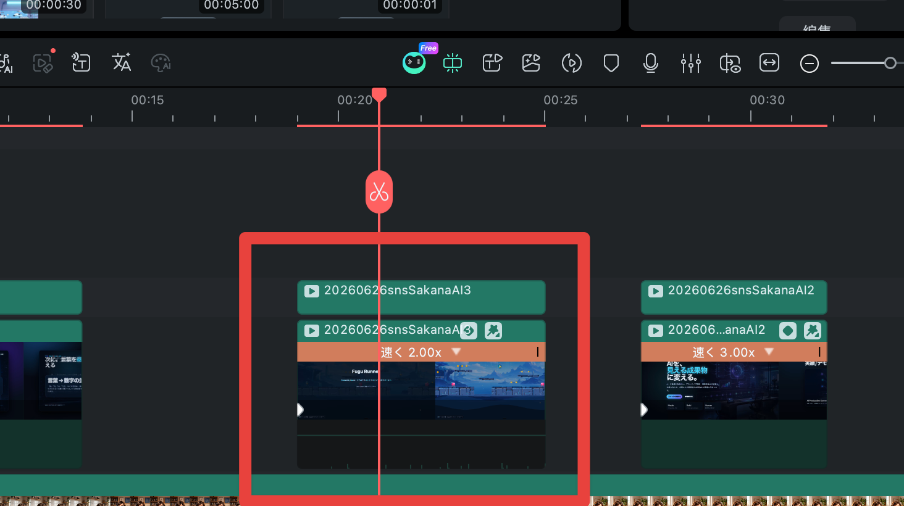This screenshot has height=506, width=904.
Task: Select the 速く 3.00x speed label
Action: [724, 352]
